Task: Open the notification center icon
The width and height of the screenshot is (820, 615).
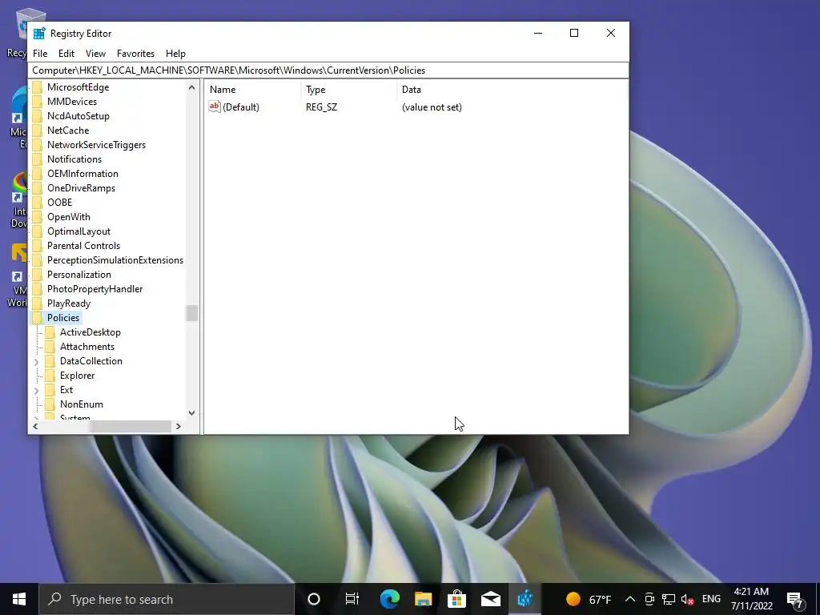Action: coord(795,600)
